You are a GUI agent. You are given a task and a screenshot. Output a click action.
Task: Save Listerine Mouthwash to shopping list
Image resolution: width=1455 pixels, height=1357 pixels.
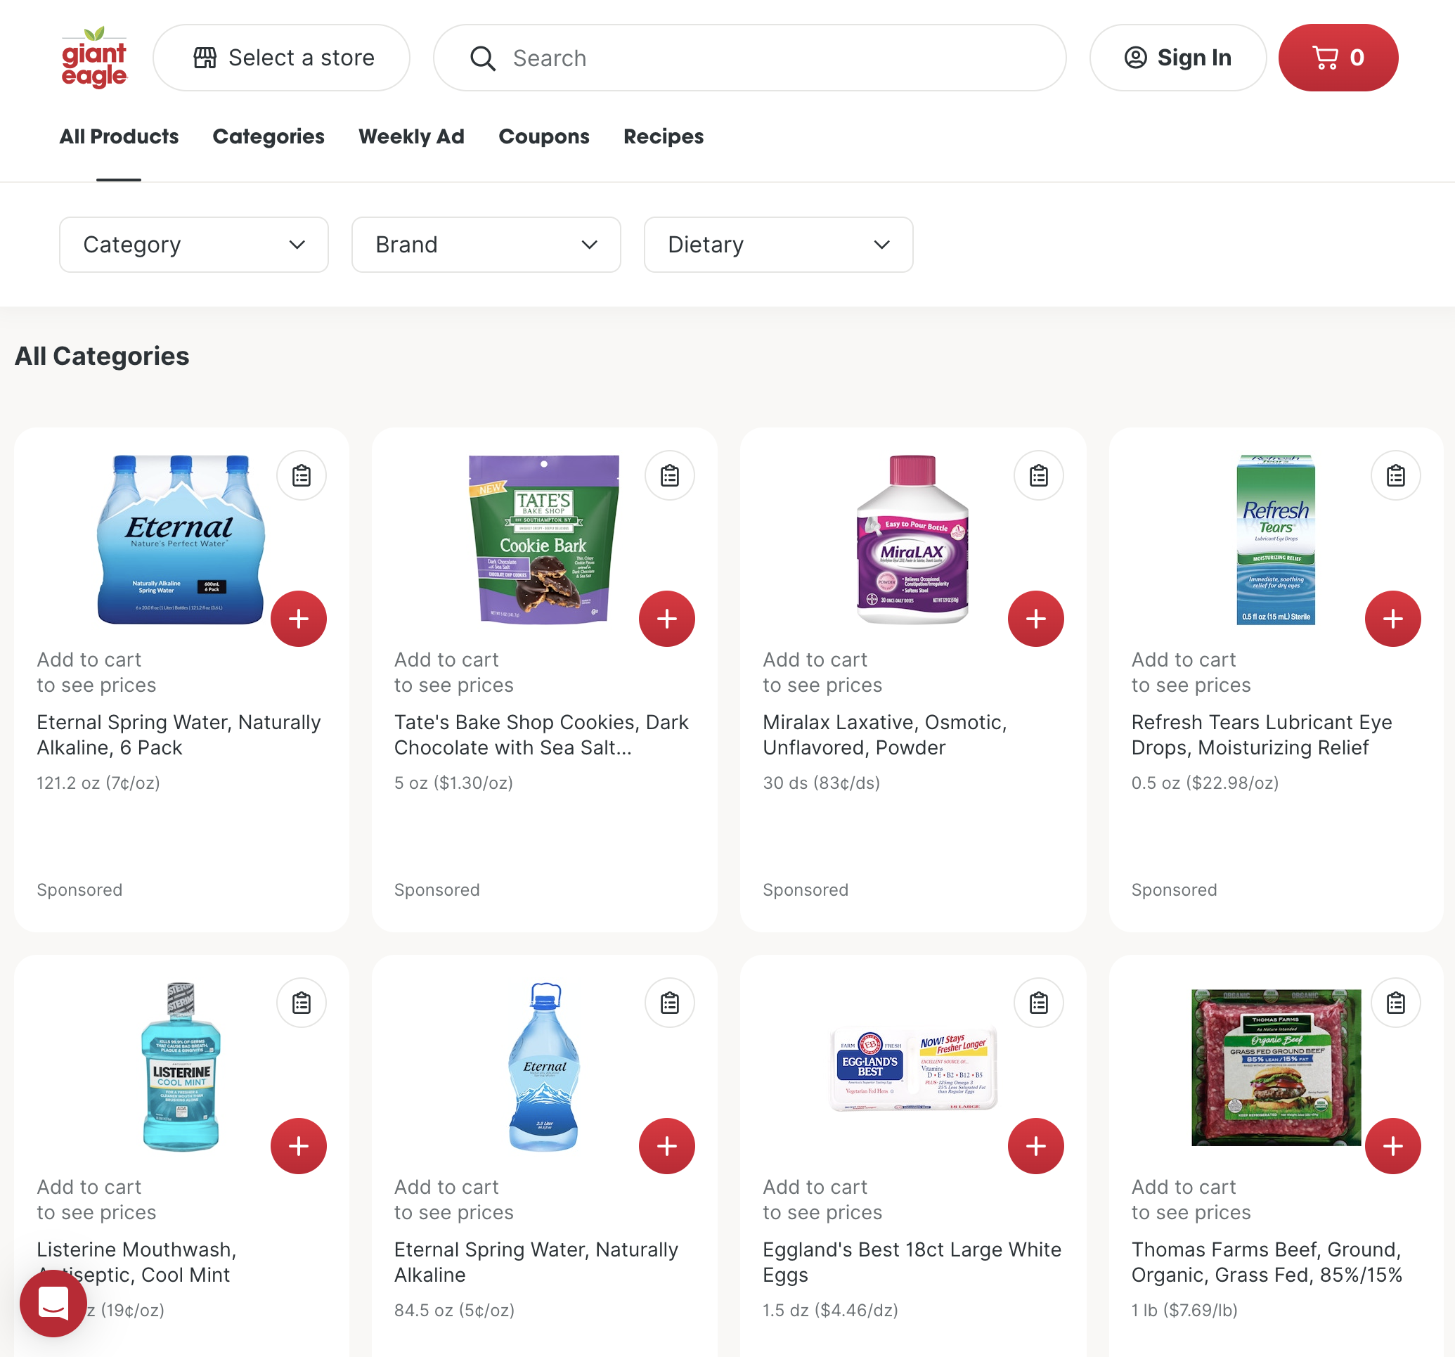click(302, 1003)
